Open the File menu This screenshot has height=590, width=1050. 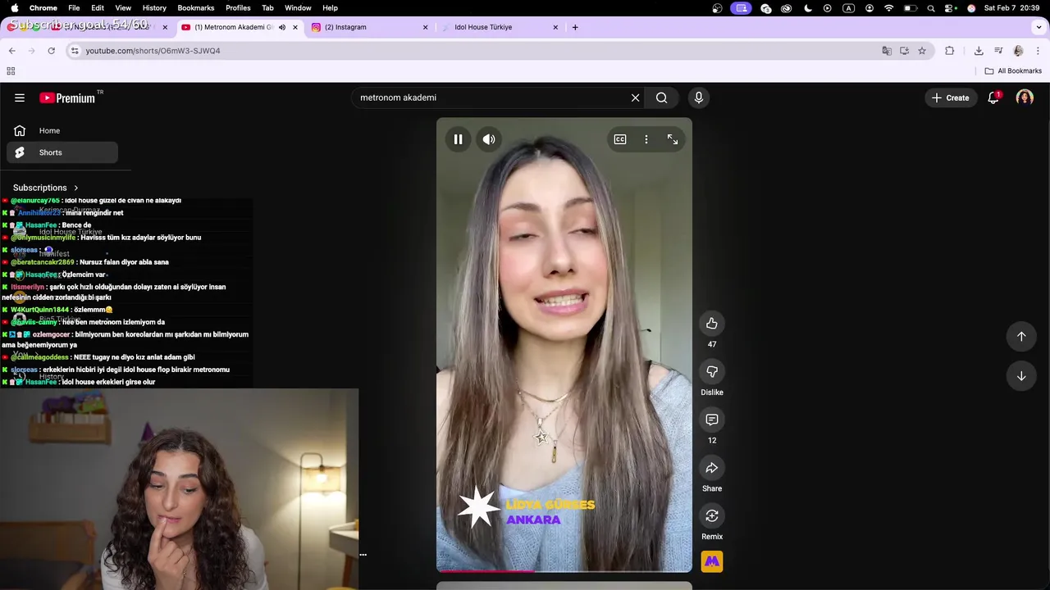tap(74, 8)
